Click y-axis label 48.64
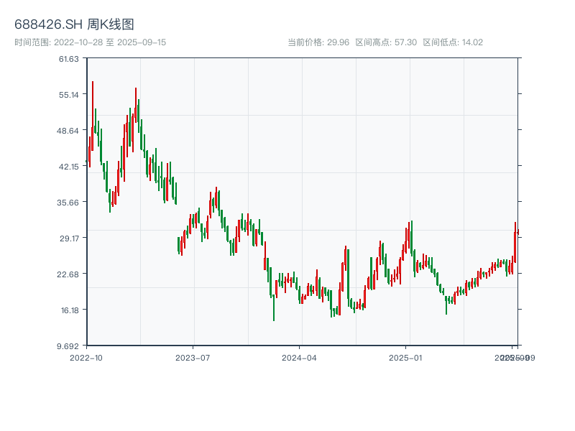 [68, 131]
